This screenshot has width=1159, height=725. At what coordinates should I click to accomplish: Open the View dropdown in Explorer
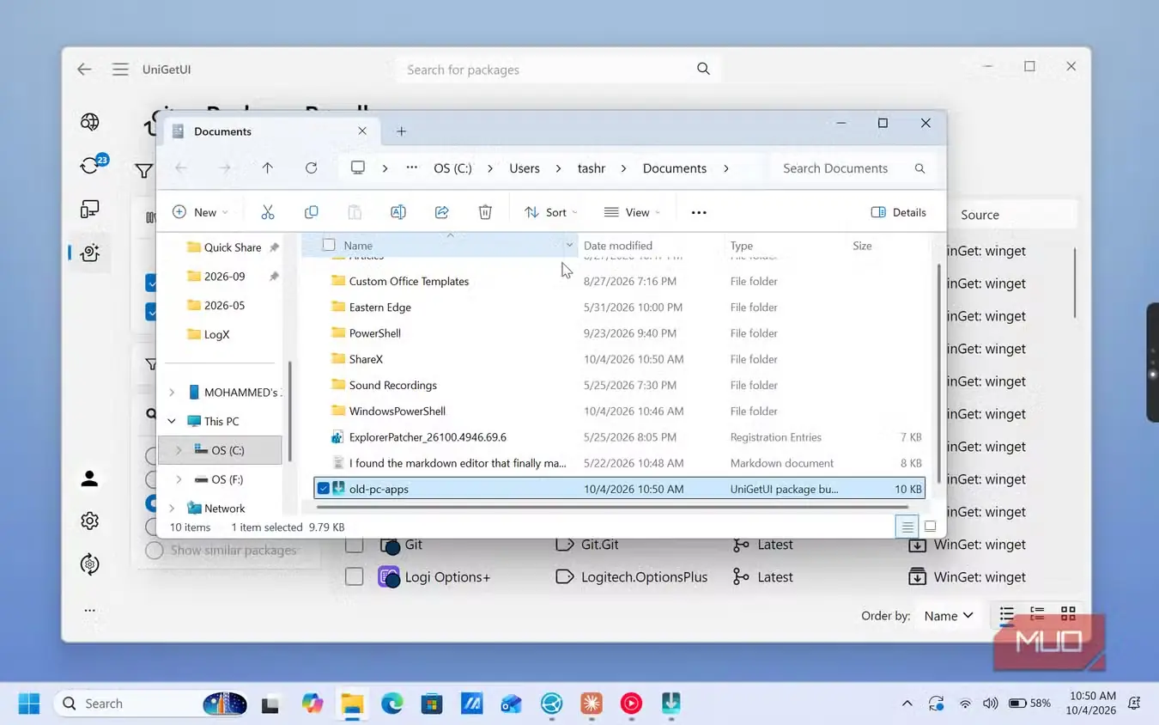click(x=633, y=212)
